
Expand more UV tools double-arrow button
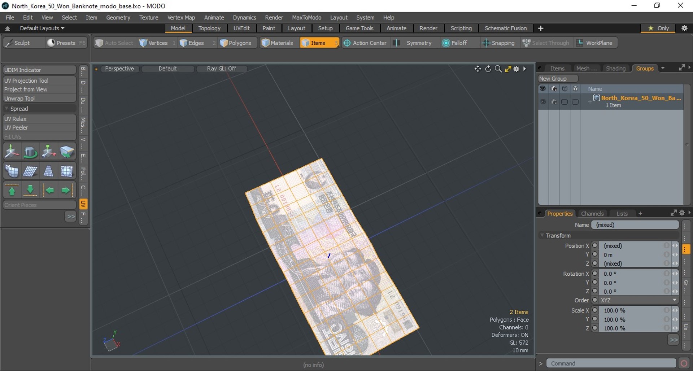(x=71, y=217)
